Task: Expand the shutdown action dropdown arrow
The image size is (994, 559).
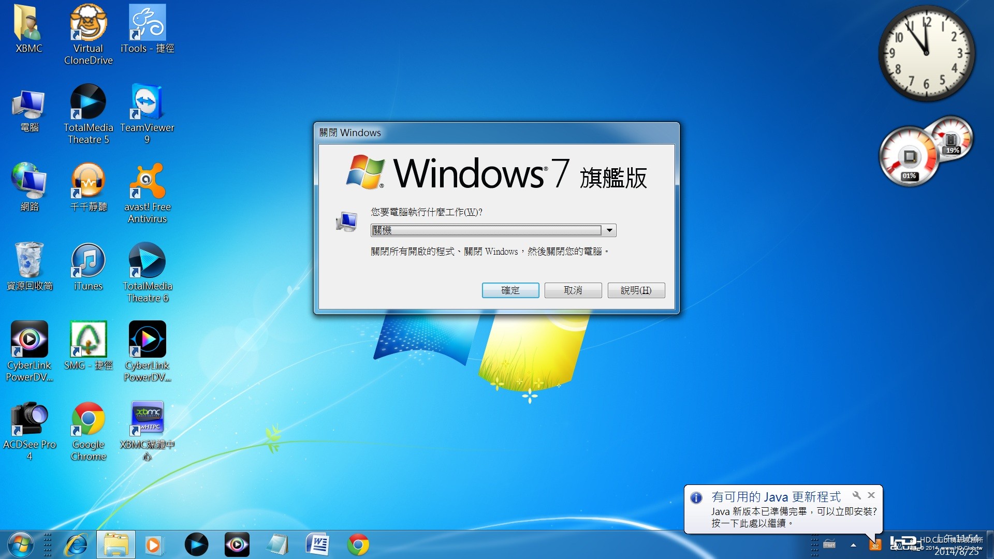Action: click(609, 230)
